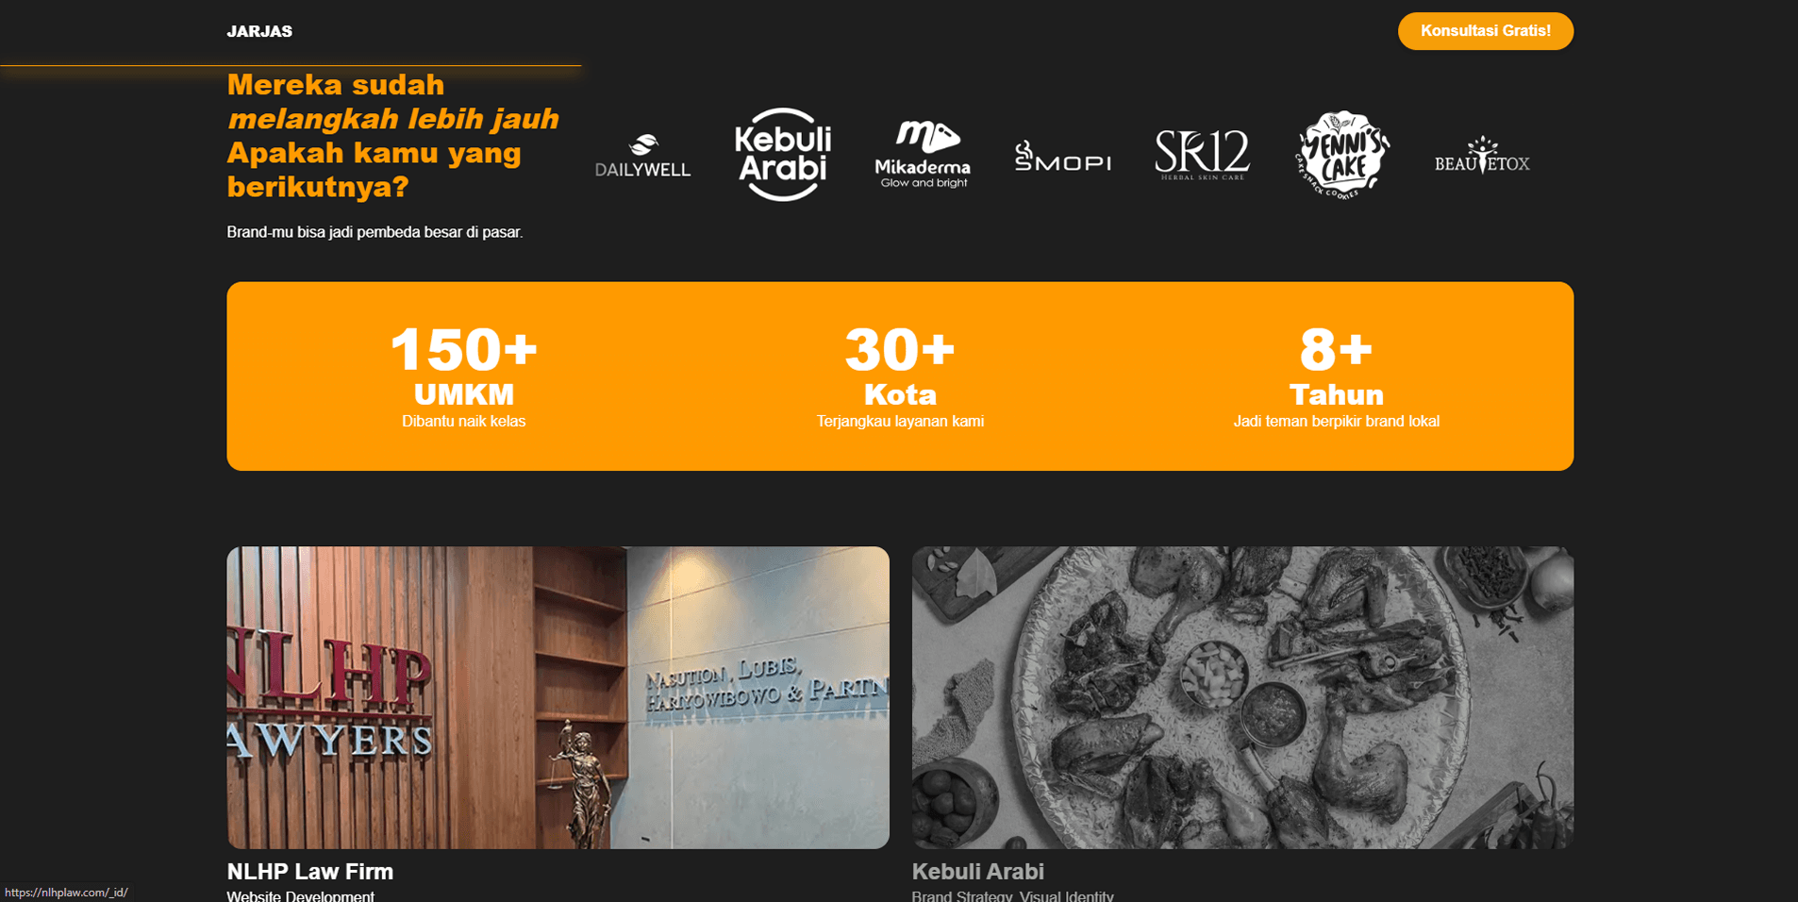This screenshot has width=1798, height=902.
Task: Click the Kebuli Arabi circular logo
Action: coord(782,155)
